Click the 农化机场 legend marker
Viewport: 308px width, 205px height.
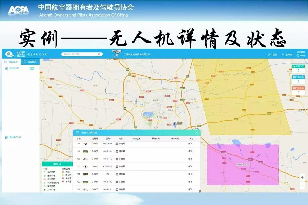tap(44, 179)
